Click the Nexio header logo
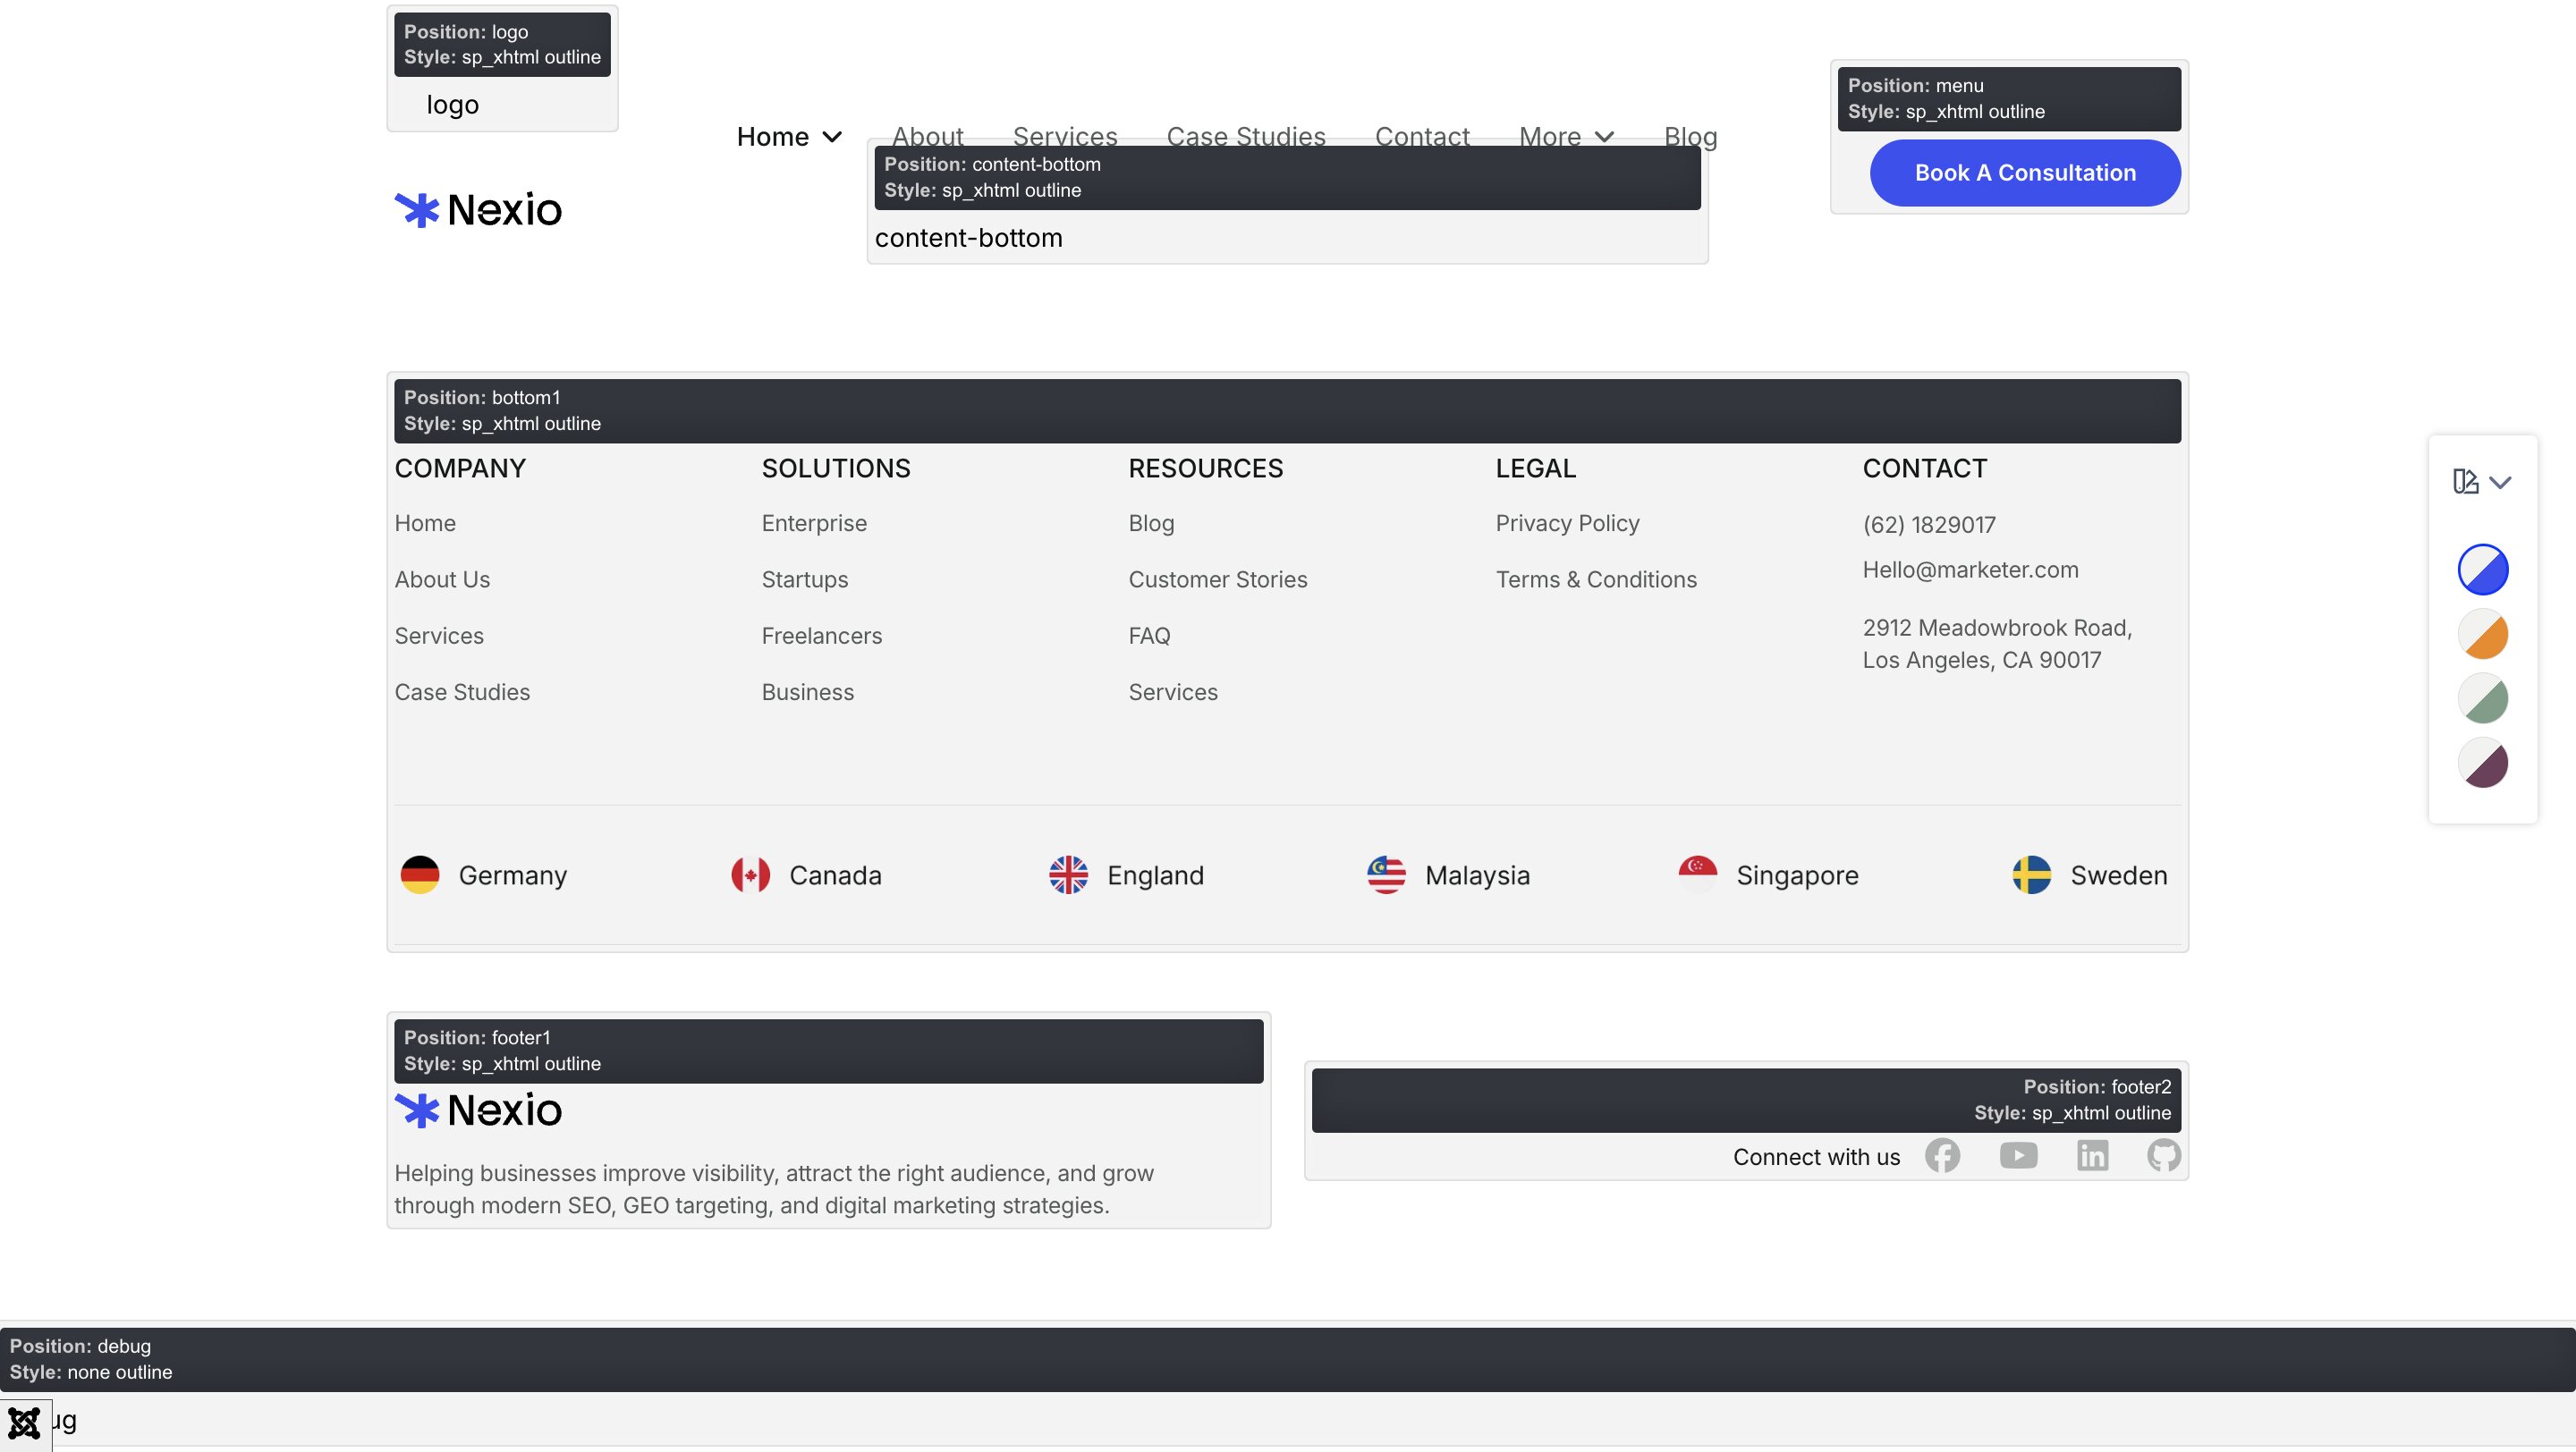 point(478,210)
